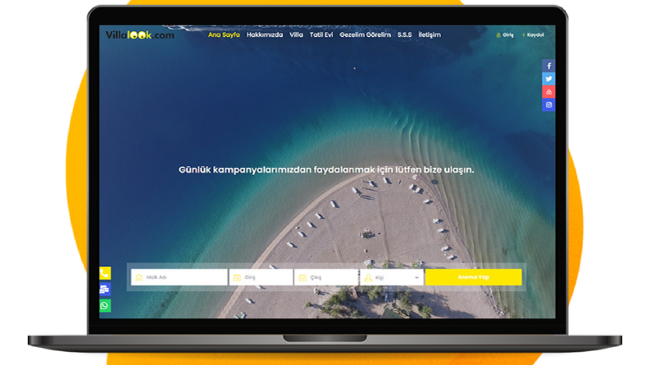This screenshot has width=650, height=365.
Task: Open the Facebook social link
Action: [548, 65]
